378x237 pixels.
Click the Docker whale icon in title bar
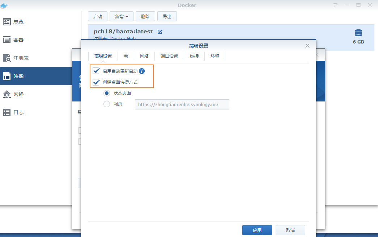[x=4, y=5]
